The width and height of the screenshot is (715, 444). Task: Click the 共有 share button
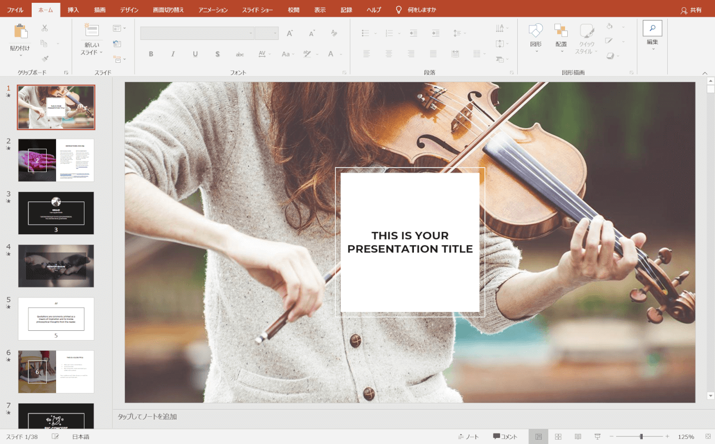pos(691,10)
